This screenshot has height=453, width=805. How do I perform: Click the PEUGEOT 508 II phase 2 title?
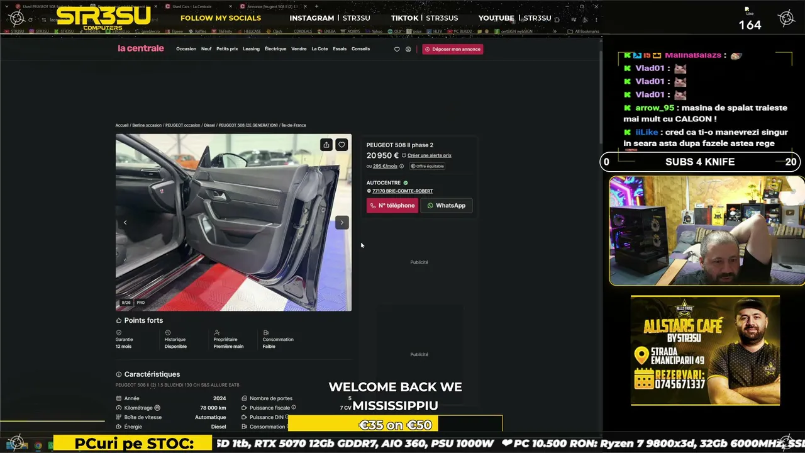tap(400, 145)
